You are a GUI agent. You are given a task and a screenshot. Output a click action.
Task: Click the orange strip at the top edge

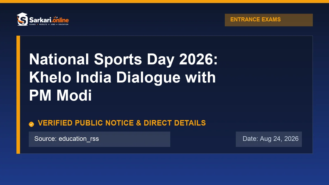pyautogui.click(x=164, y=1)
